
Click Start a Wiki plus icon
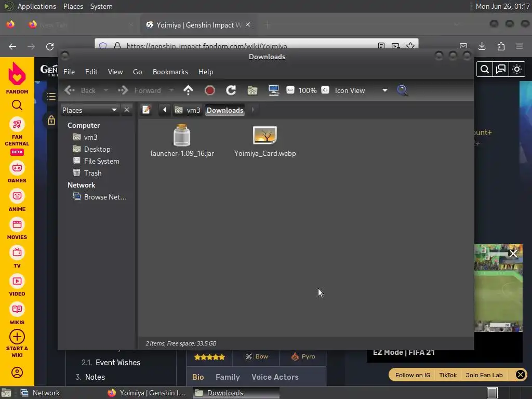pyautogui.click(x=17, y=337)
